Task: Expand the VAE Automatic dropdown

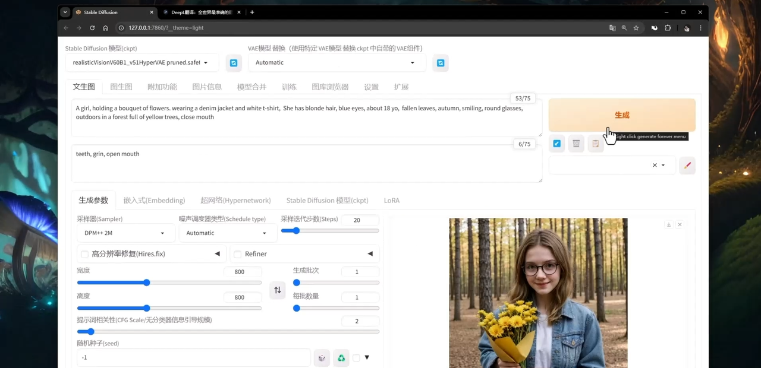Action: tap(336, 63)
